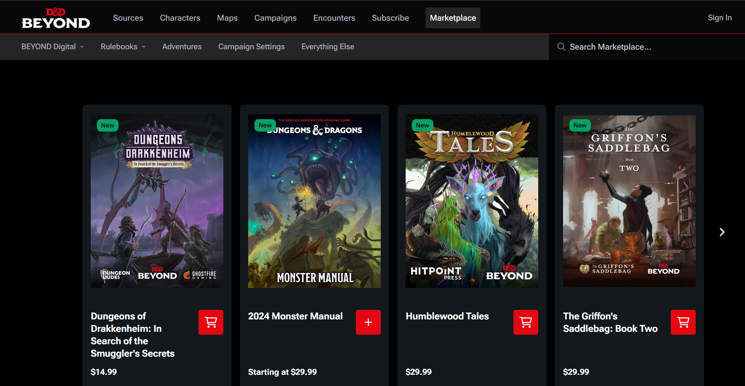This screenshot has width=745, height=386.
Task: Add The Griffon's Saddlebag: Book Two to cart
Action: [x=683, y=322]
